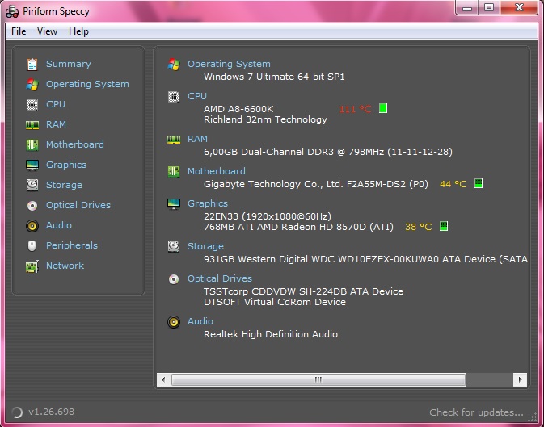Click the horizontal scrollbar thumb
544x427 pixels.
click(318, 379)
